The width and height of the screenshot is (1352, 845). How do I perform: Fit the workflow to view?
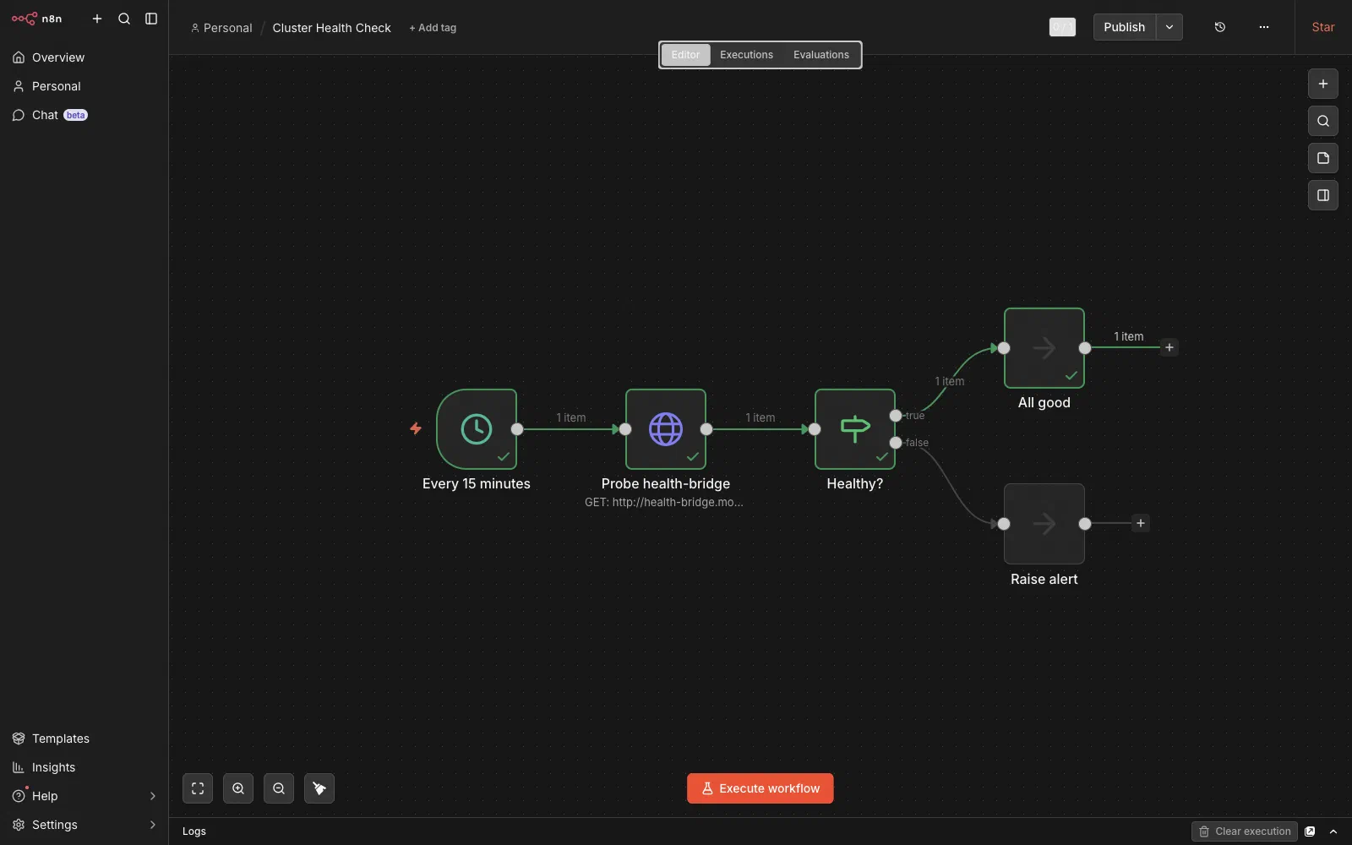198,788
